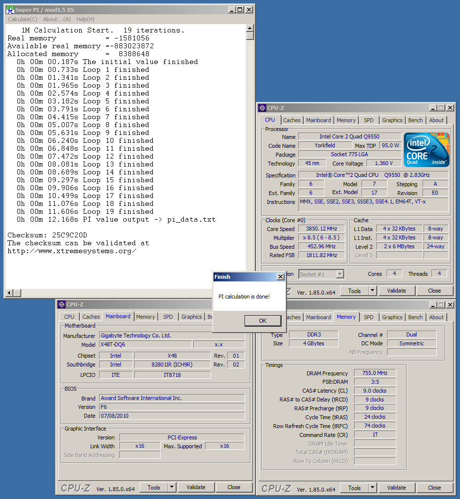
Task: Click Validate in top CPU-Z window
Action: [x=396, y=291]
